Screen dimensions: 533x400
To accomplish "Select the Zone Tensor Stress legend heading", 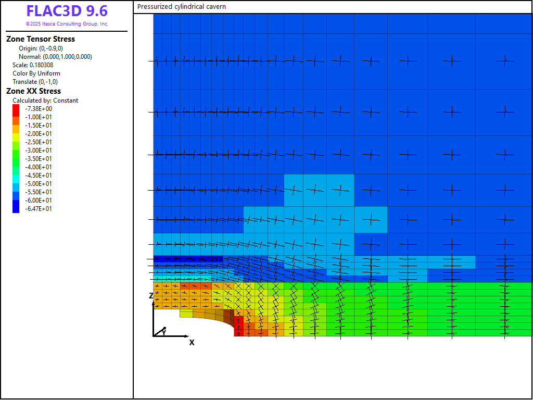I will click(41, 39).
